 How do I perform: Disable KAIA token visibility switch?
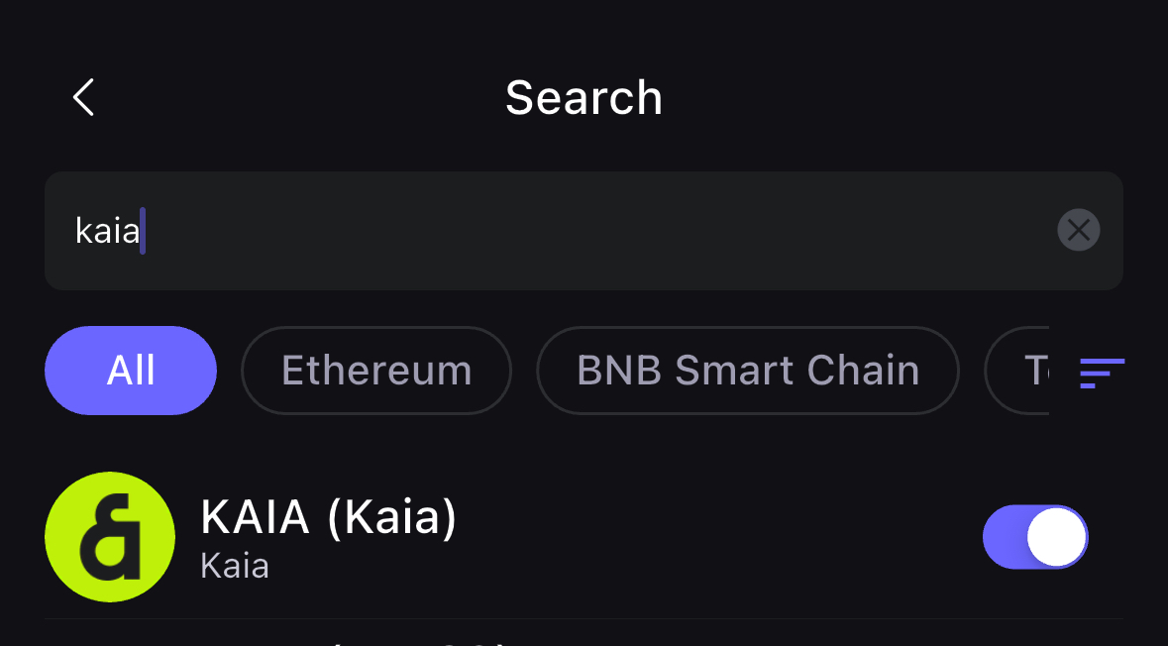[1035, 536]
